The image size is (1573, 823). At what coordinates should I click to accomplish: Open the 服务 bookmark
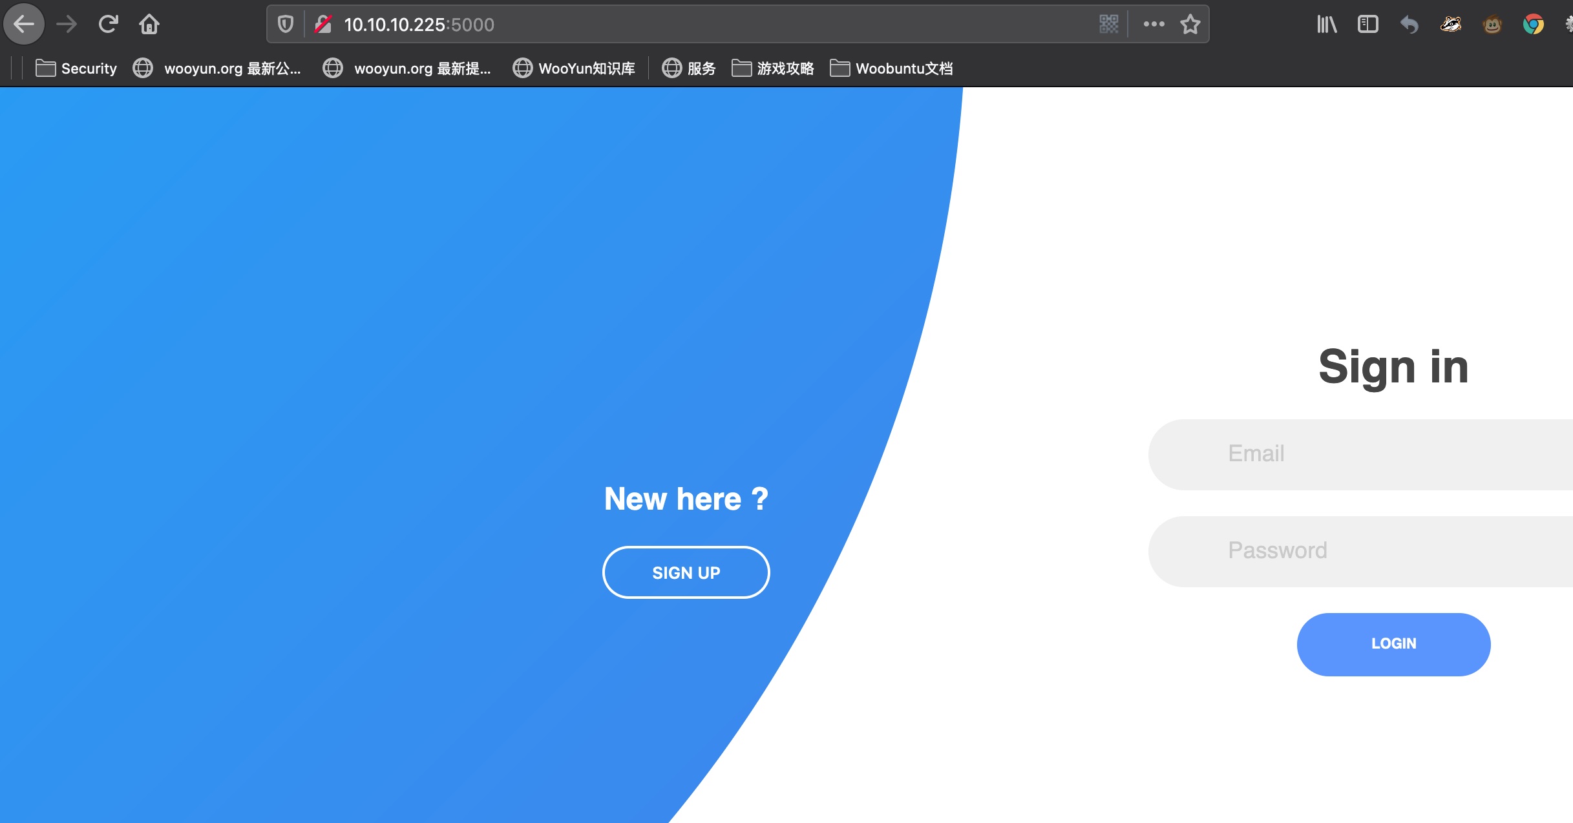[x=689, y=68]
